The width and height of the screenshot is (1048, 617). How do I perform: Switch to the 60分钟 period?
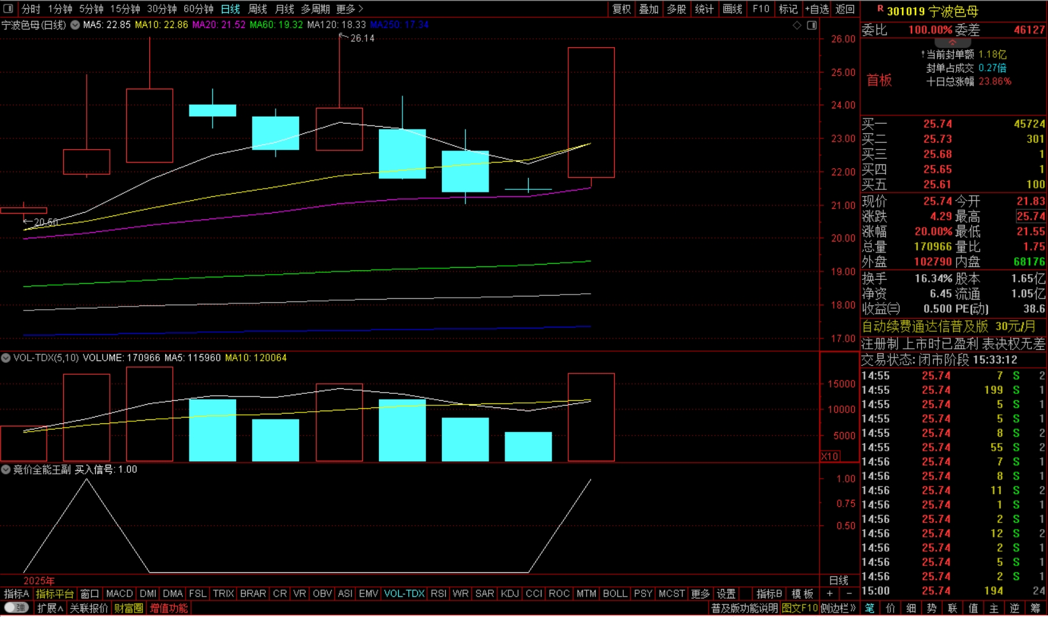(198, 9)
